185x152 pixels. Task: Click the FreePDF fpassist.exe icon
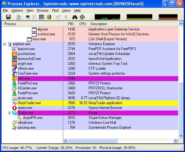pos(14,49)
